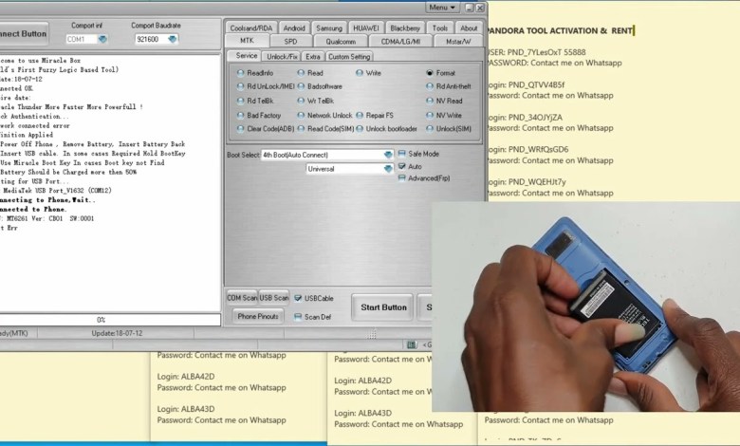Switch to the Mstar/W tab
This screenshot has width=740, height=446.
coord(458,41)
